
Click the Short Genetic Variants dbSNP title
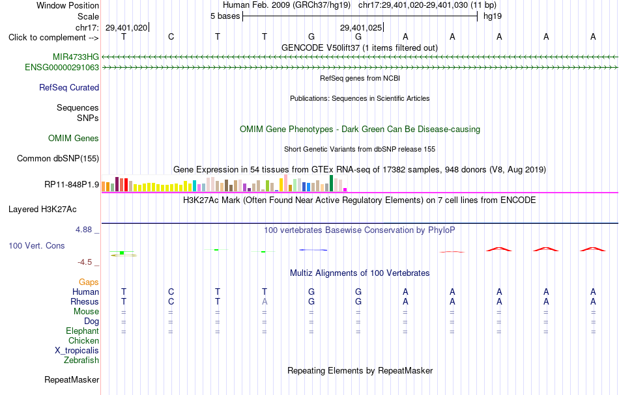(x=360, y=149)
